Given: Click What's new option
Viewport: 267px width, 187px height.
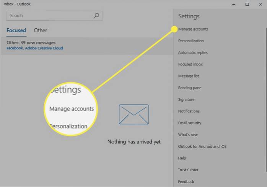Looking at the screenshot, I should pos(187,135).
